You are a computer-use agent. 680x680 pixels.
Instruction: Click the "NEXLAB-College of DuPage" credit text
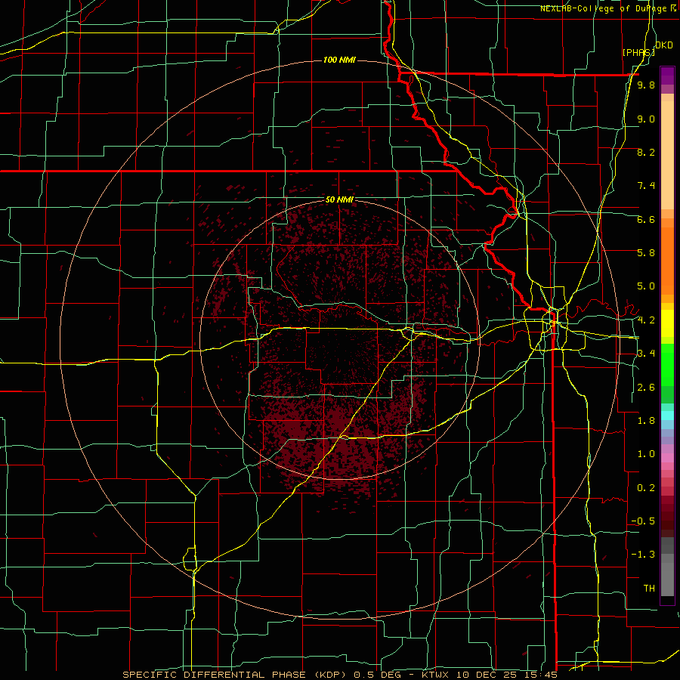(604, 8)
